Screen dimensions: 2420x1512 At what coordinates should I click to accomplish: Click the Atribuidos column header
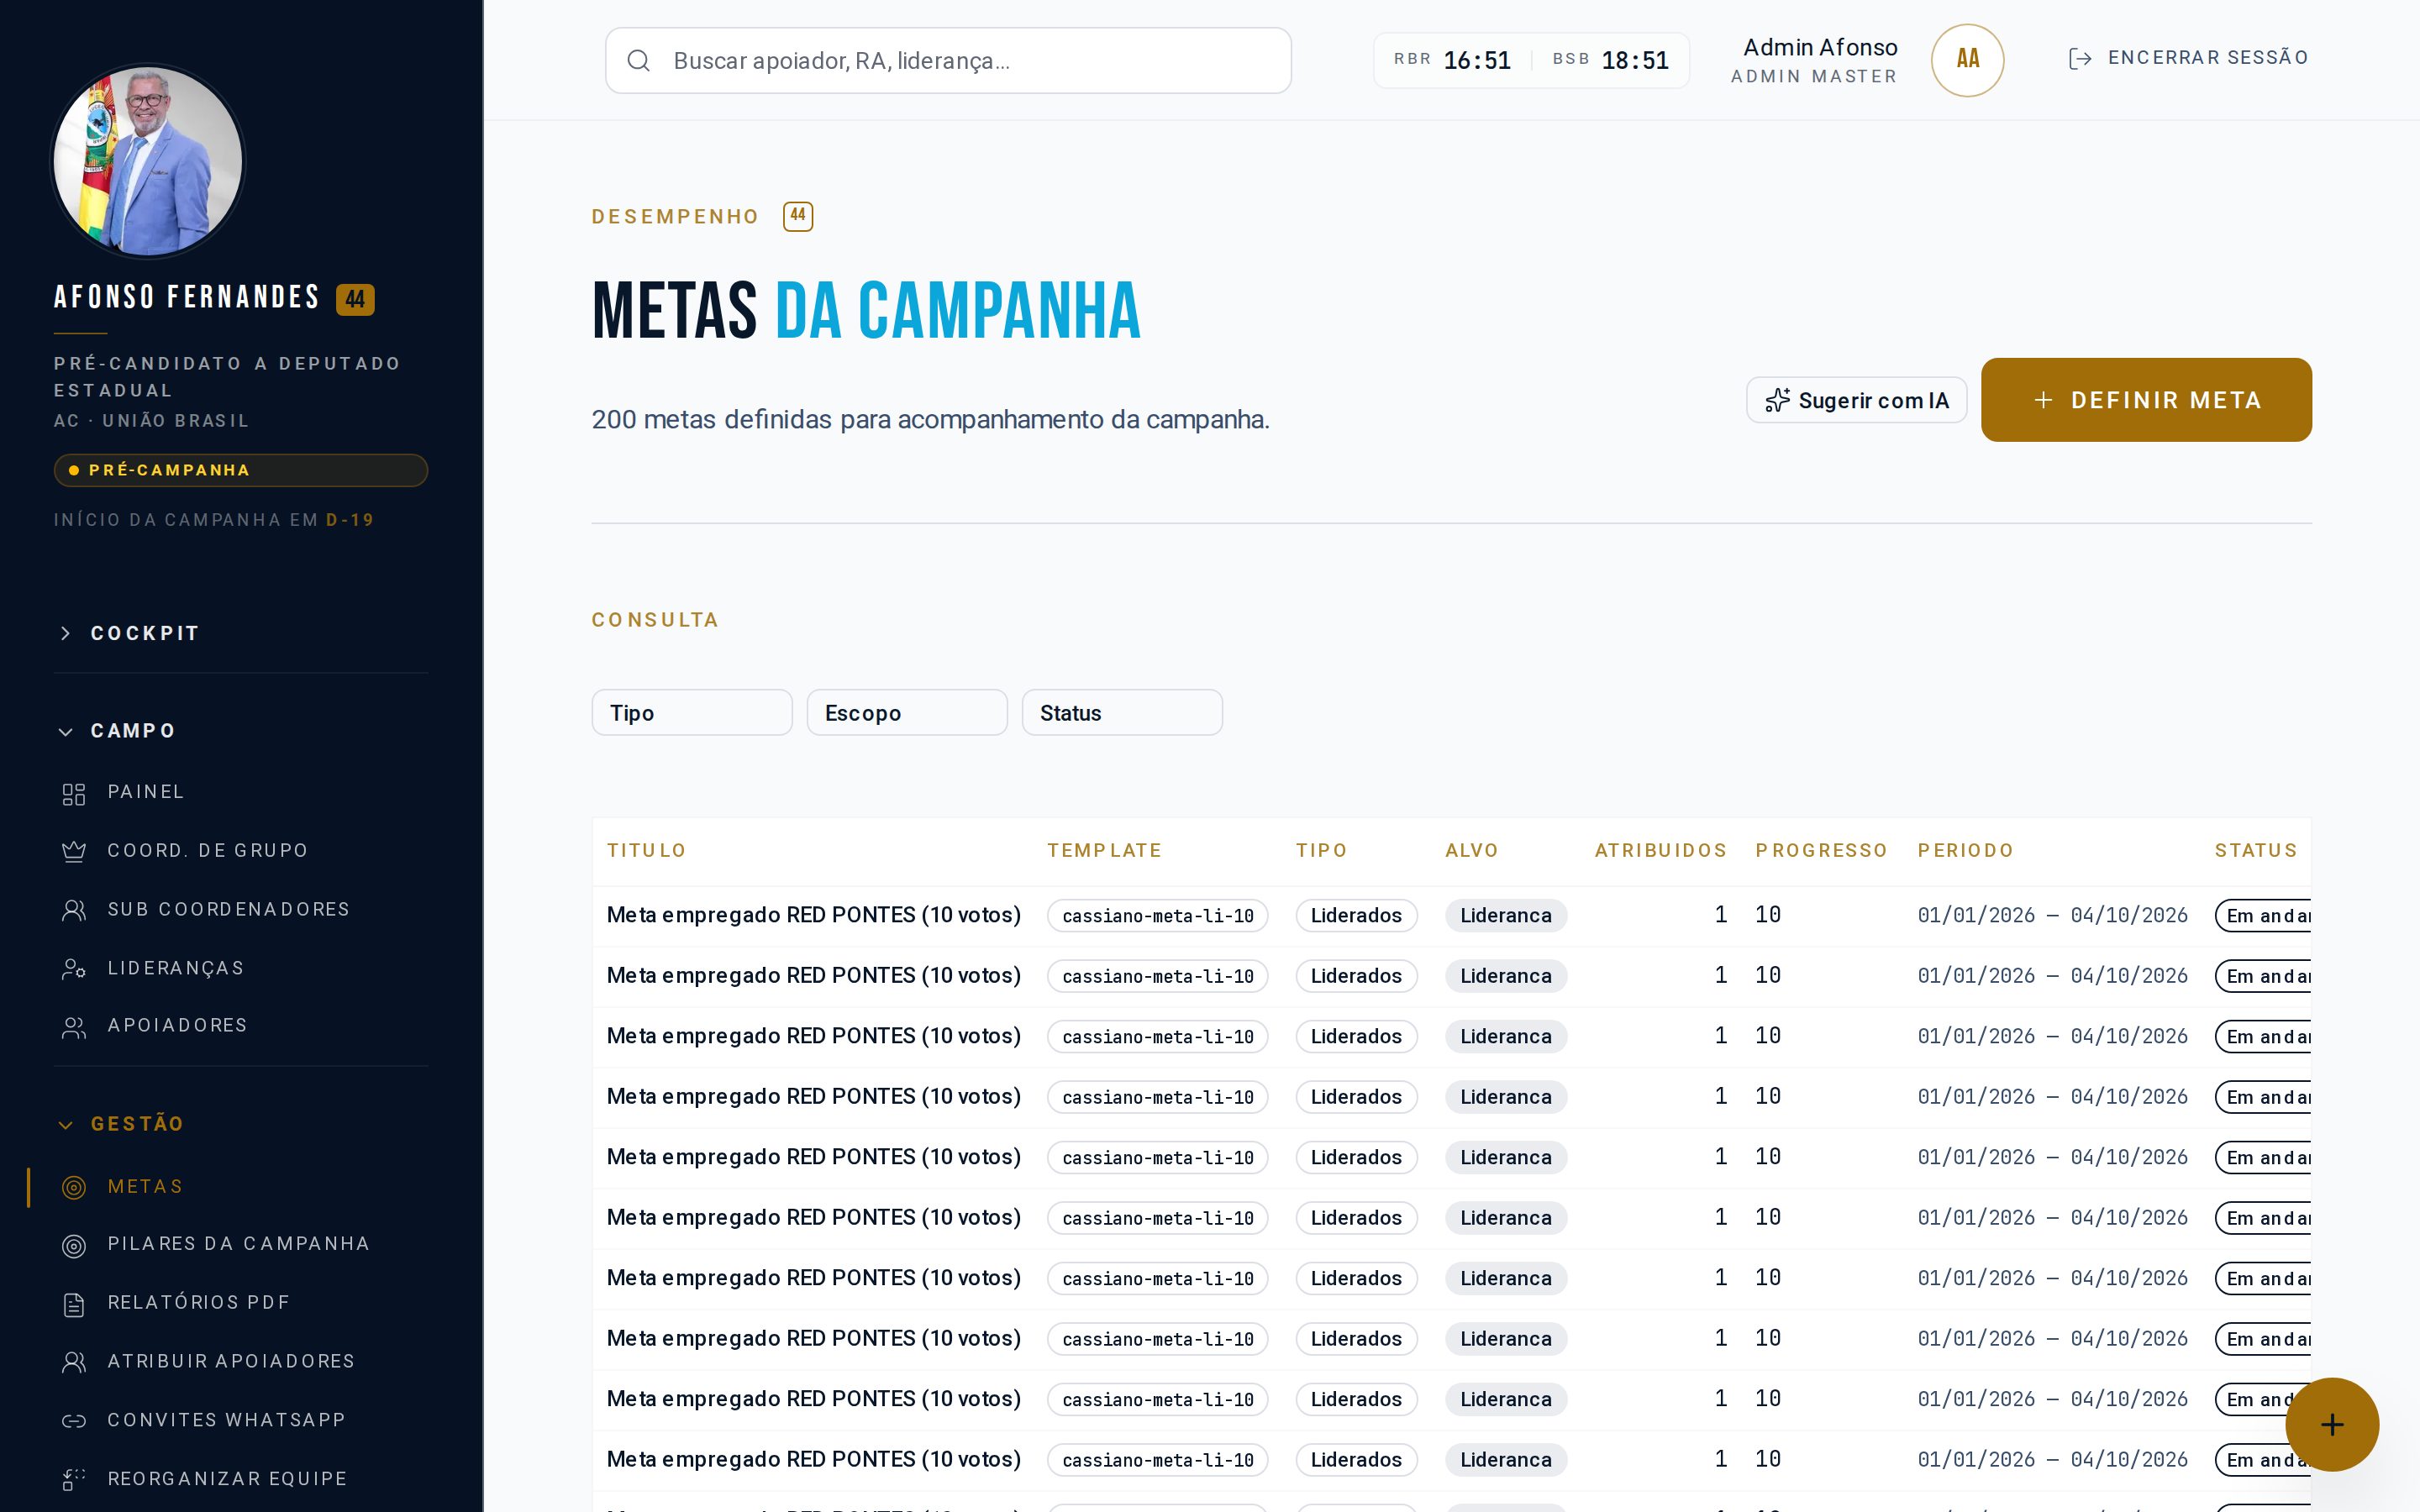(1660, 851)
